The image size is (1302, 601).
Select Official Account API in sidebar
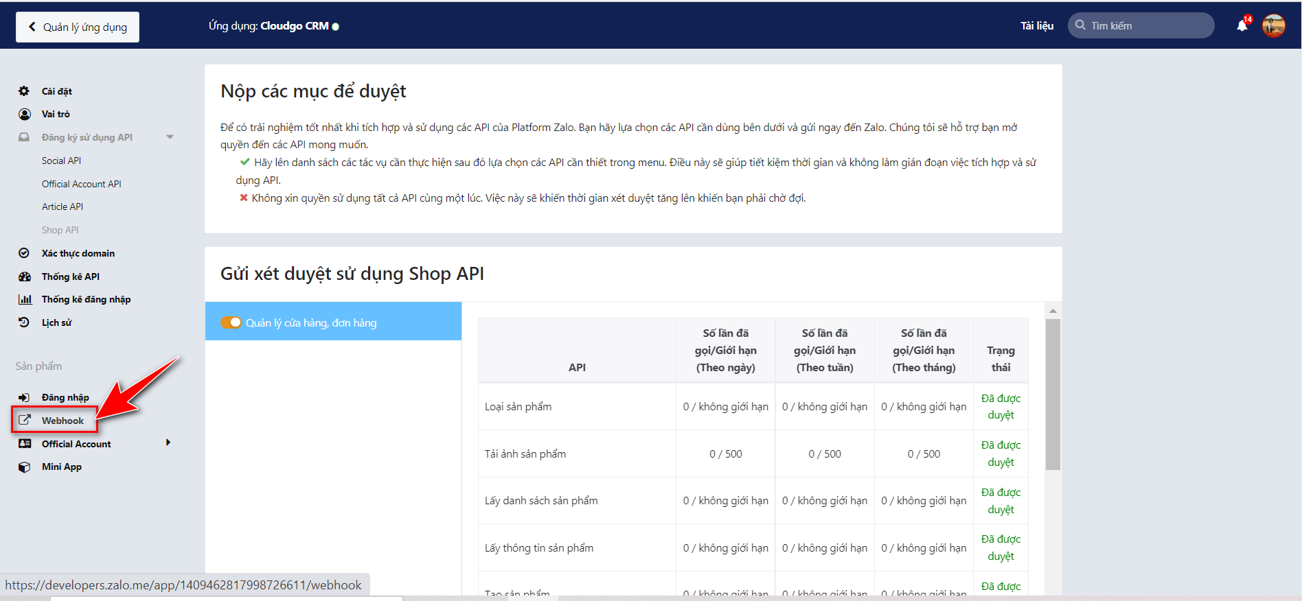coord(81,184)
